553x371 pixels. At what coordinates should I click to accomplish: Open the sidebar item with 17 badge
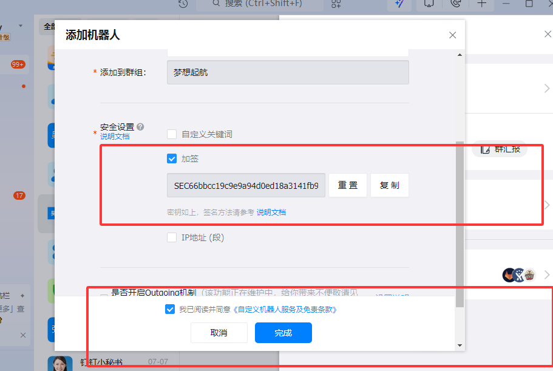pos(19,196)
